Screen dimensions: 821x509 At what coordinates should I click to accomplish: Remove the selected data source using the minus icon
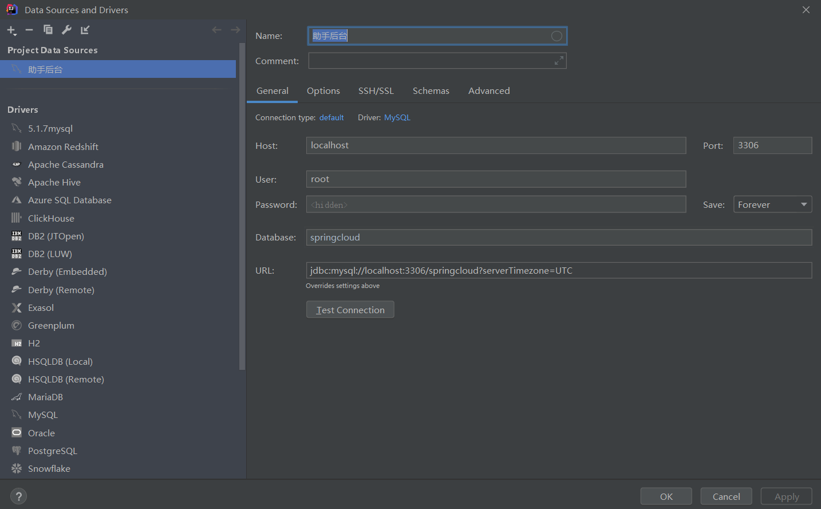coord(29,29)
